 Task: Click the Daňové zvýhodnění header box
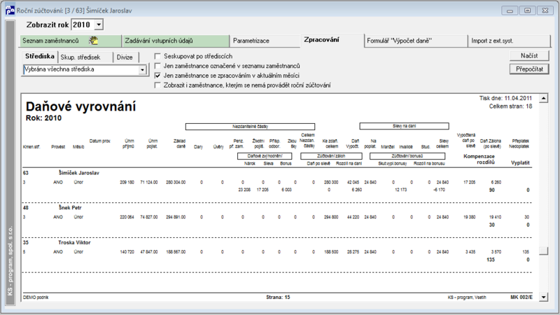tap(265, 156)
